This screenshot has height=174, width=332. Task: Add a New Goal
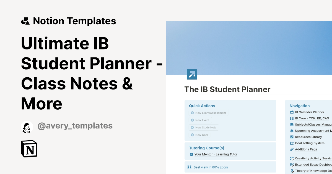click(x=199, y=135)
